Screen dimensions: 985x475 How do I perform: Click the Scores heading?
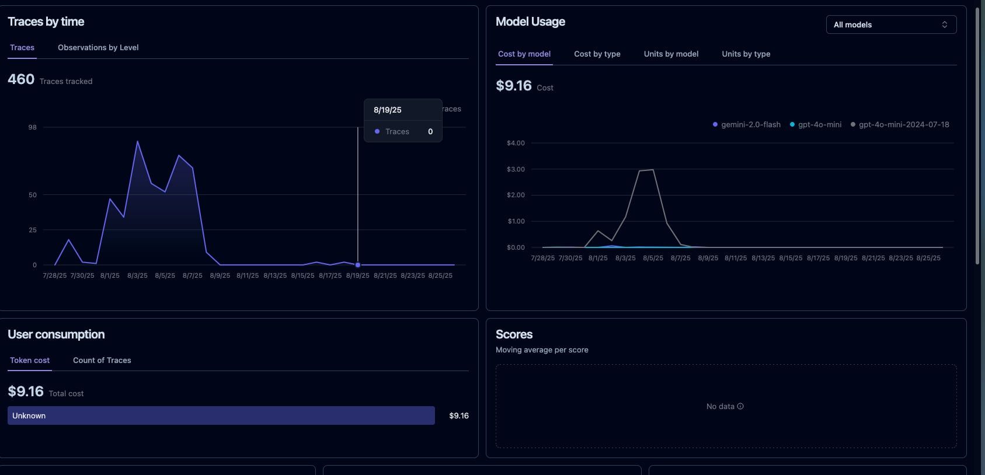514,334
